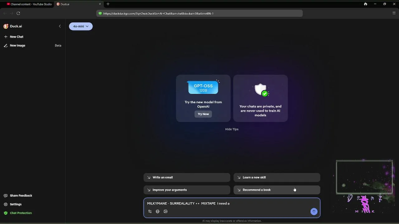The image size is (399, 224).
Task: Open New Image beta feature
Action: (x=17, y=45)
